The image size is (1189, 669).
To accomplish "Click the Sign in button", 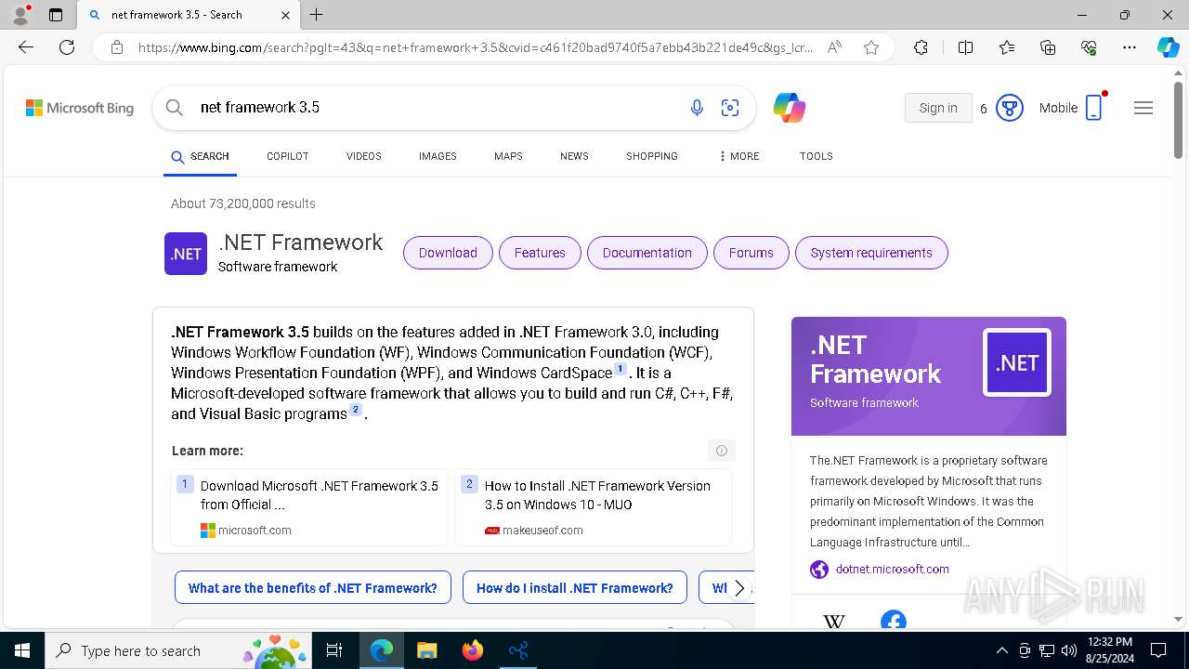I will pos(938,108).
